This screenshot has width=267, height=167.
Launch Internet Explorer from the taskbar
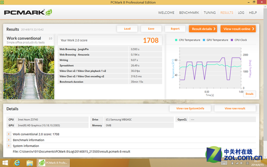[17, 163]
